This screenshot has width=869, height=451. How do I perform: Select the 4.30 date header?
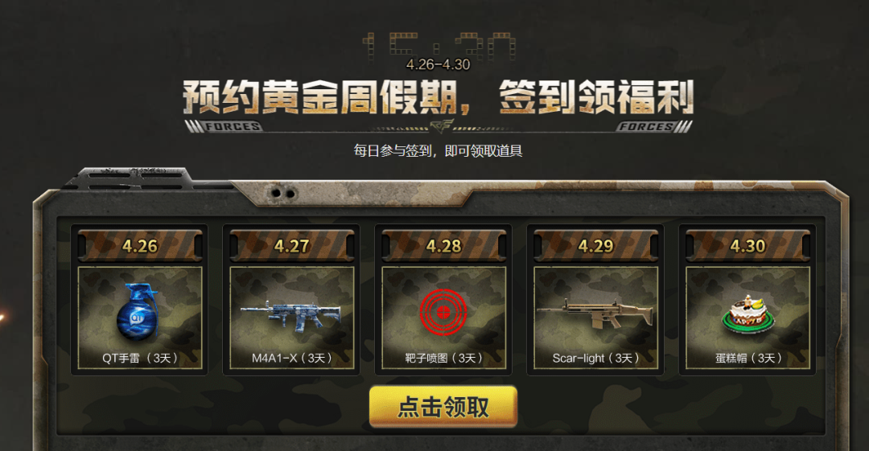coord(748,245)
